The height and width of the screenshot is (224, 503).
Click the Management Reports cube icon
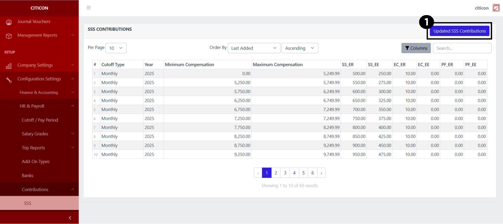9,36
